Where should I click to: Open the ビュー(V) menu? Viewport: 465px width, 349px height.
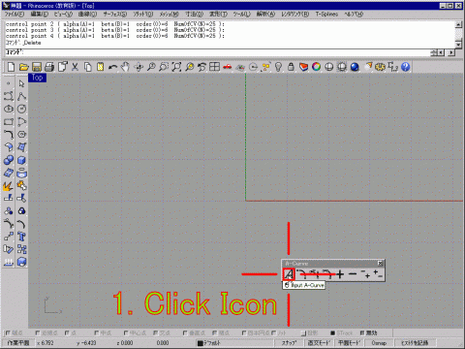click(63, 15)
